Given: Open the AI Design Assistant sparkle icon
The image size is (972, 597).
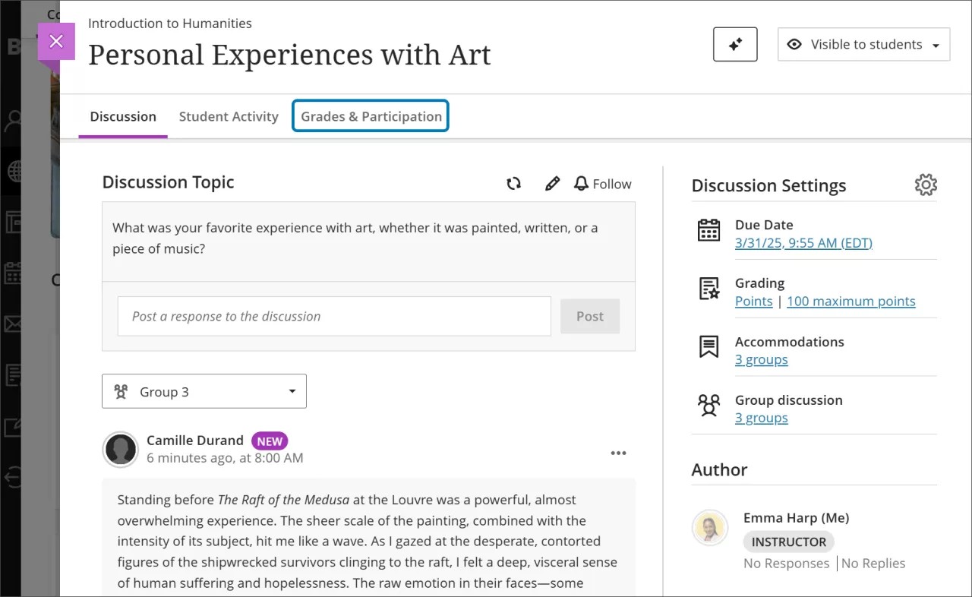Looking at the screenshot, I should [734, 44].
